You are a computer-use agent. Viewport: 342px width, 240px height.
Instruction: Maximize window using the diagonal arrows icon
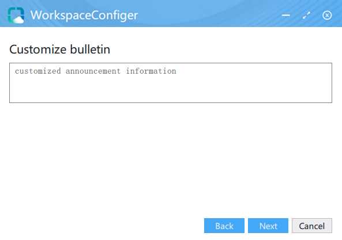(306, 15)
